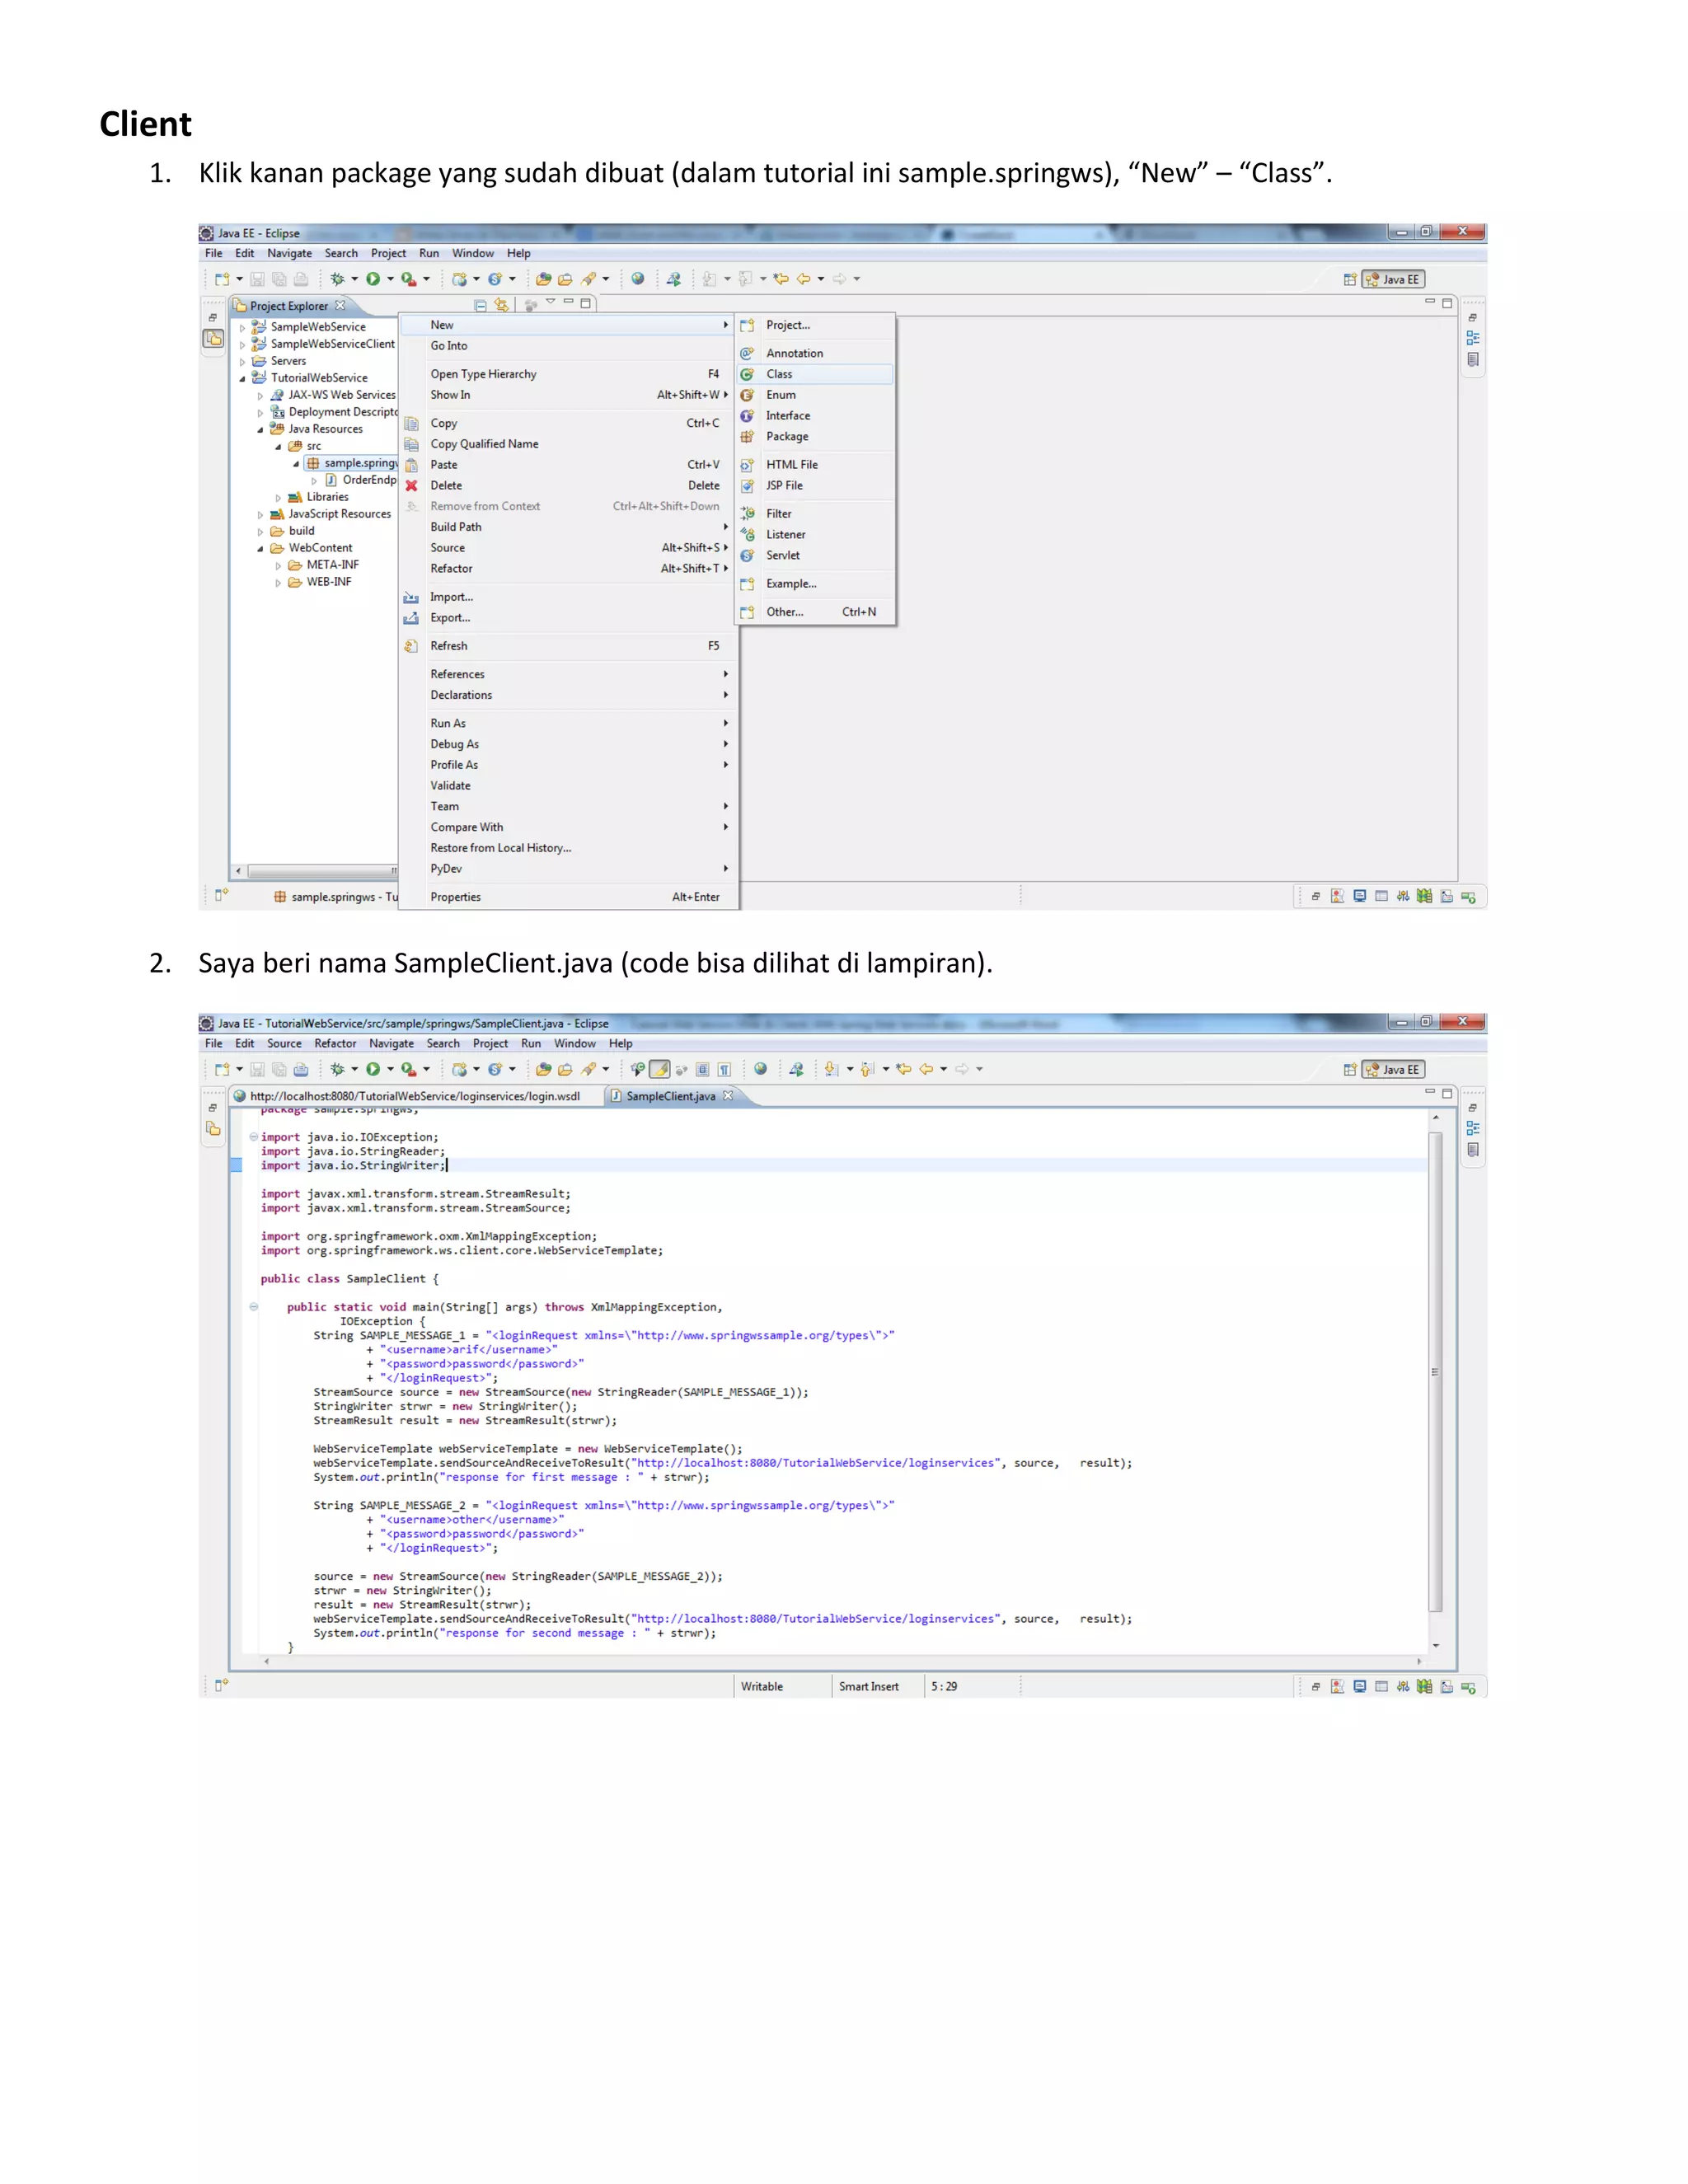Viewport: 1688px width, 2184px height.
Task: Open Navigate menu in Project Explorer window menu bar
Action: [289, 253]
